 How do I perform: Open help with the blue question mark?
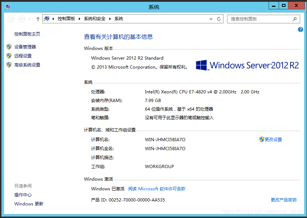click(301, 29)
